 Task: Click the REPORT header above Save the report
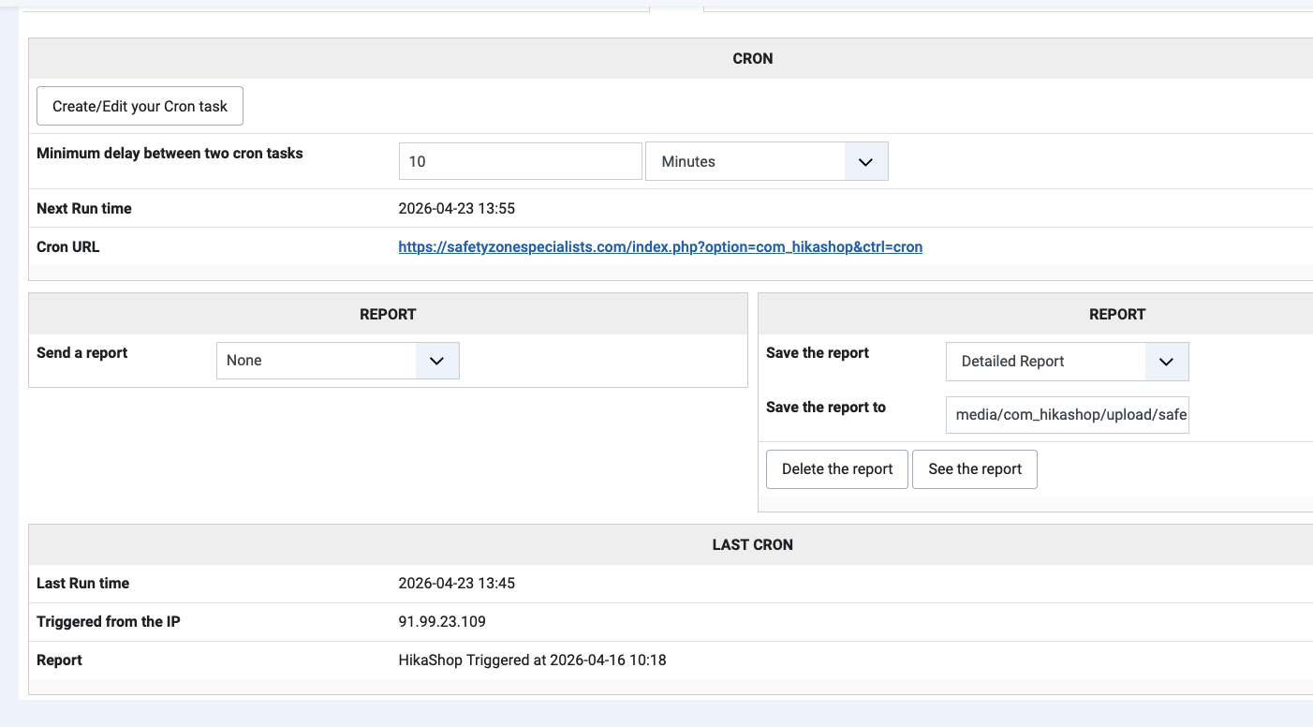coord(1117,315)
